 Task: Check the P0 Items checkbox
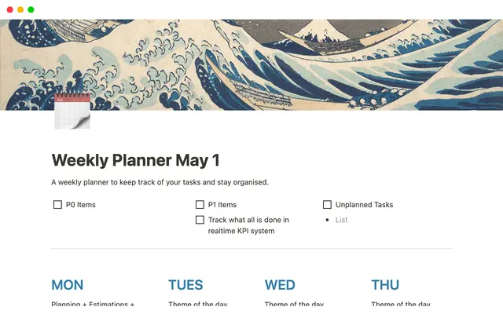(x=57, y=205)
